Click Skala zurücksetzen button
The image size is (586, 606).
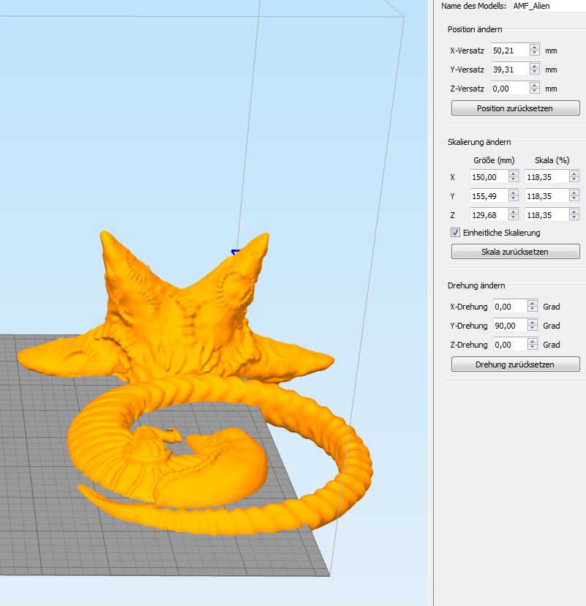pos(515,252)
